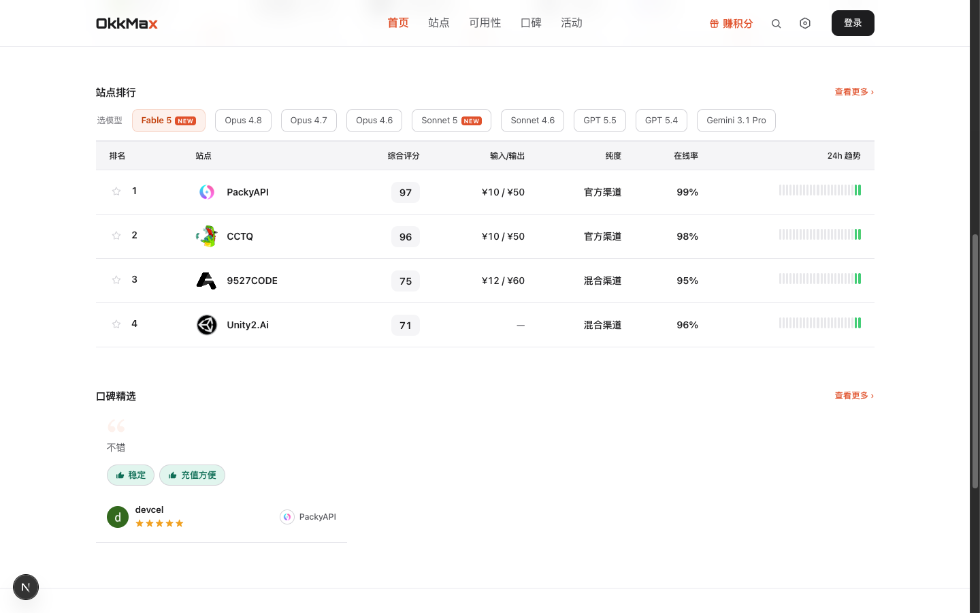
Task: Click the PackyAPI logo in rank 1 row
Action: coord(207,192)
